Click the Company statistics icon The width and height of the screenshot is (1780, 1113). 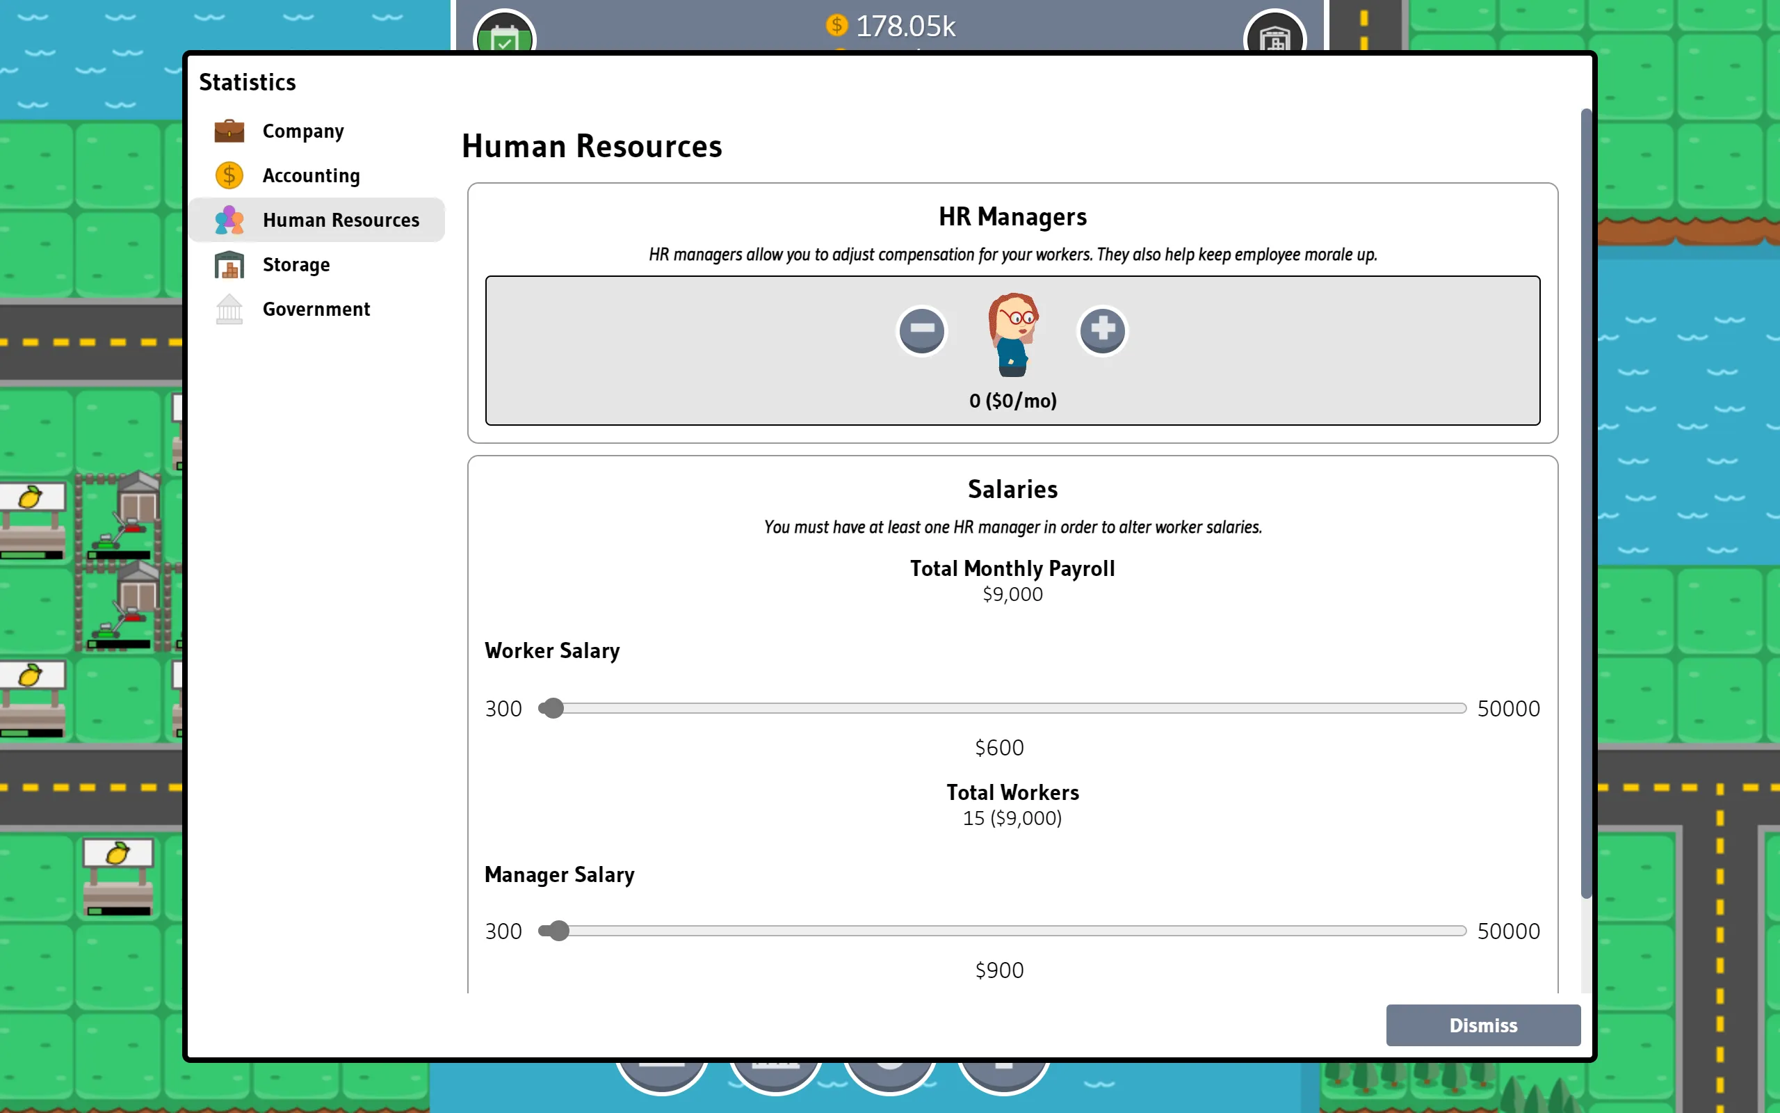pos(231,129)
